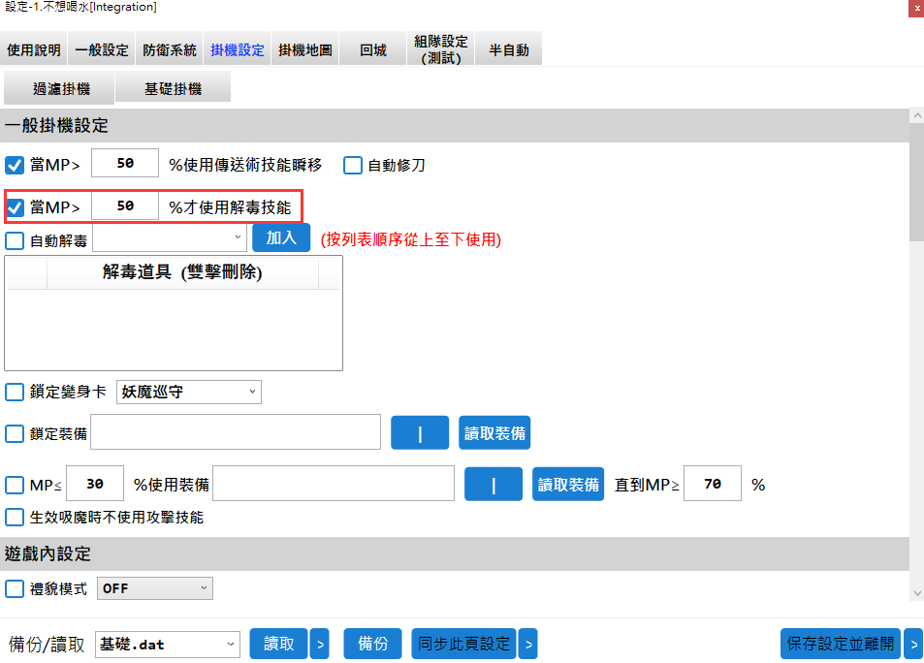Select the 掛機設定 tab
This screenshot has width=924, height=663.
[238, 49]
